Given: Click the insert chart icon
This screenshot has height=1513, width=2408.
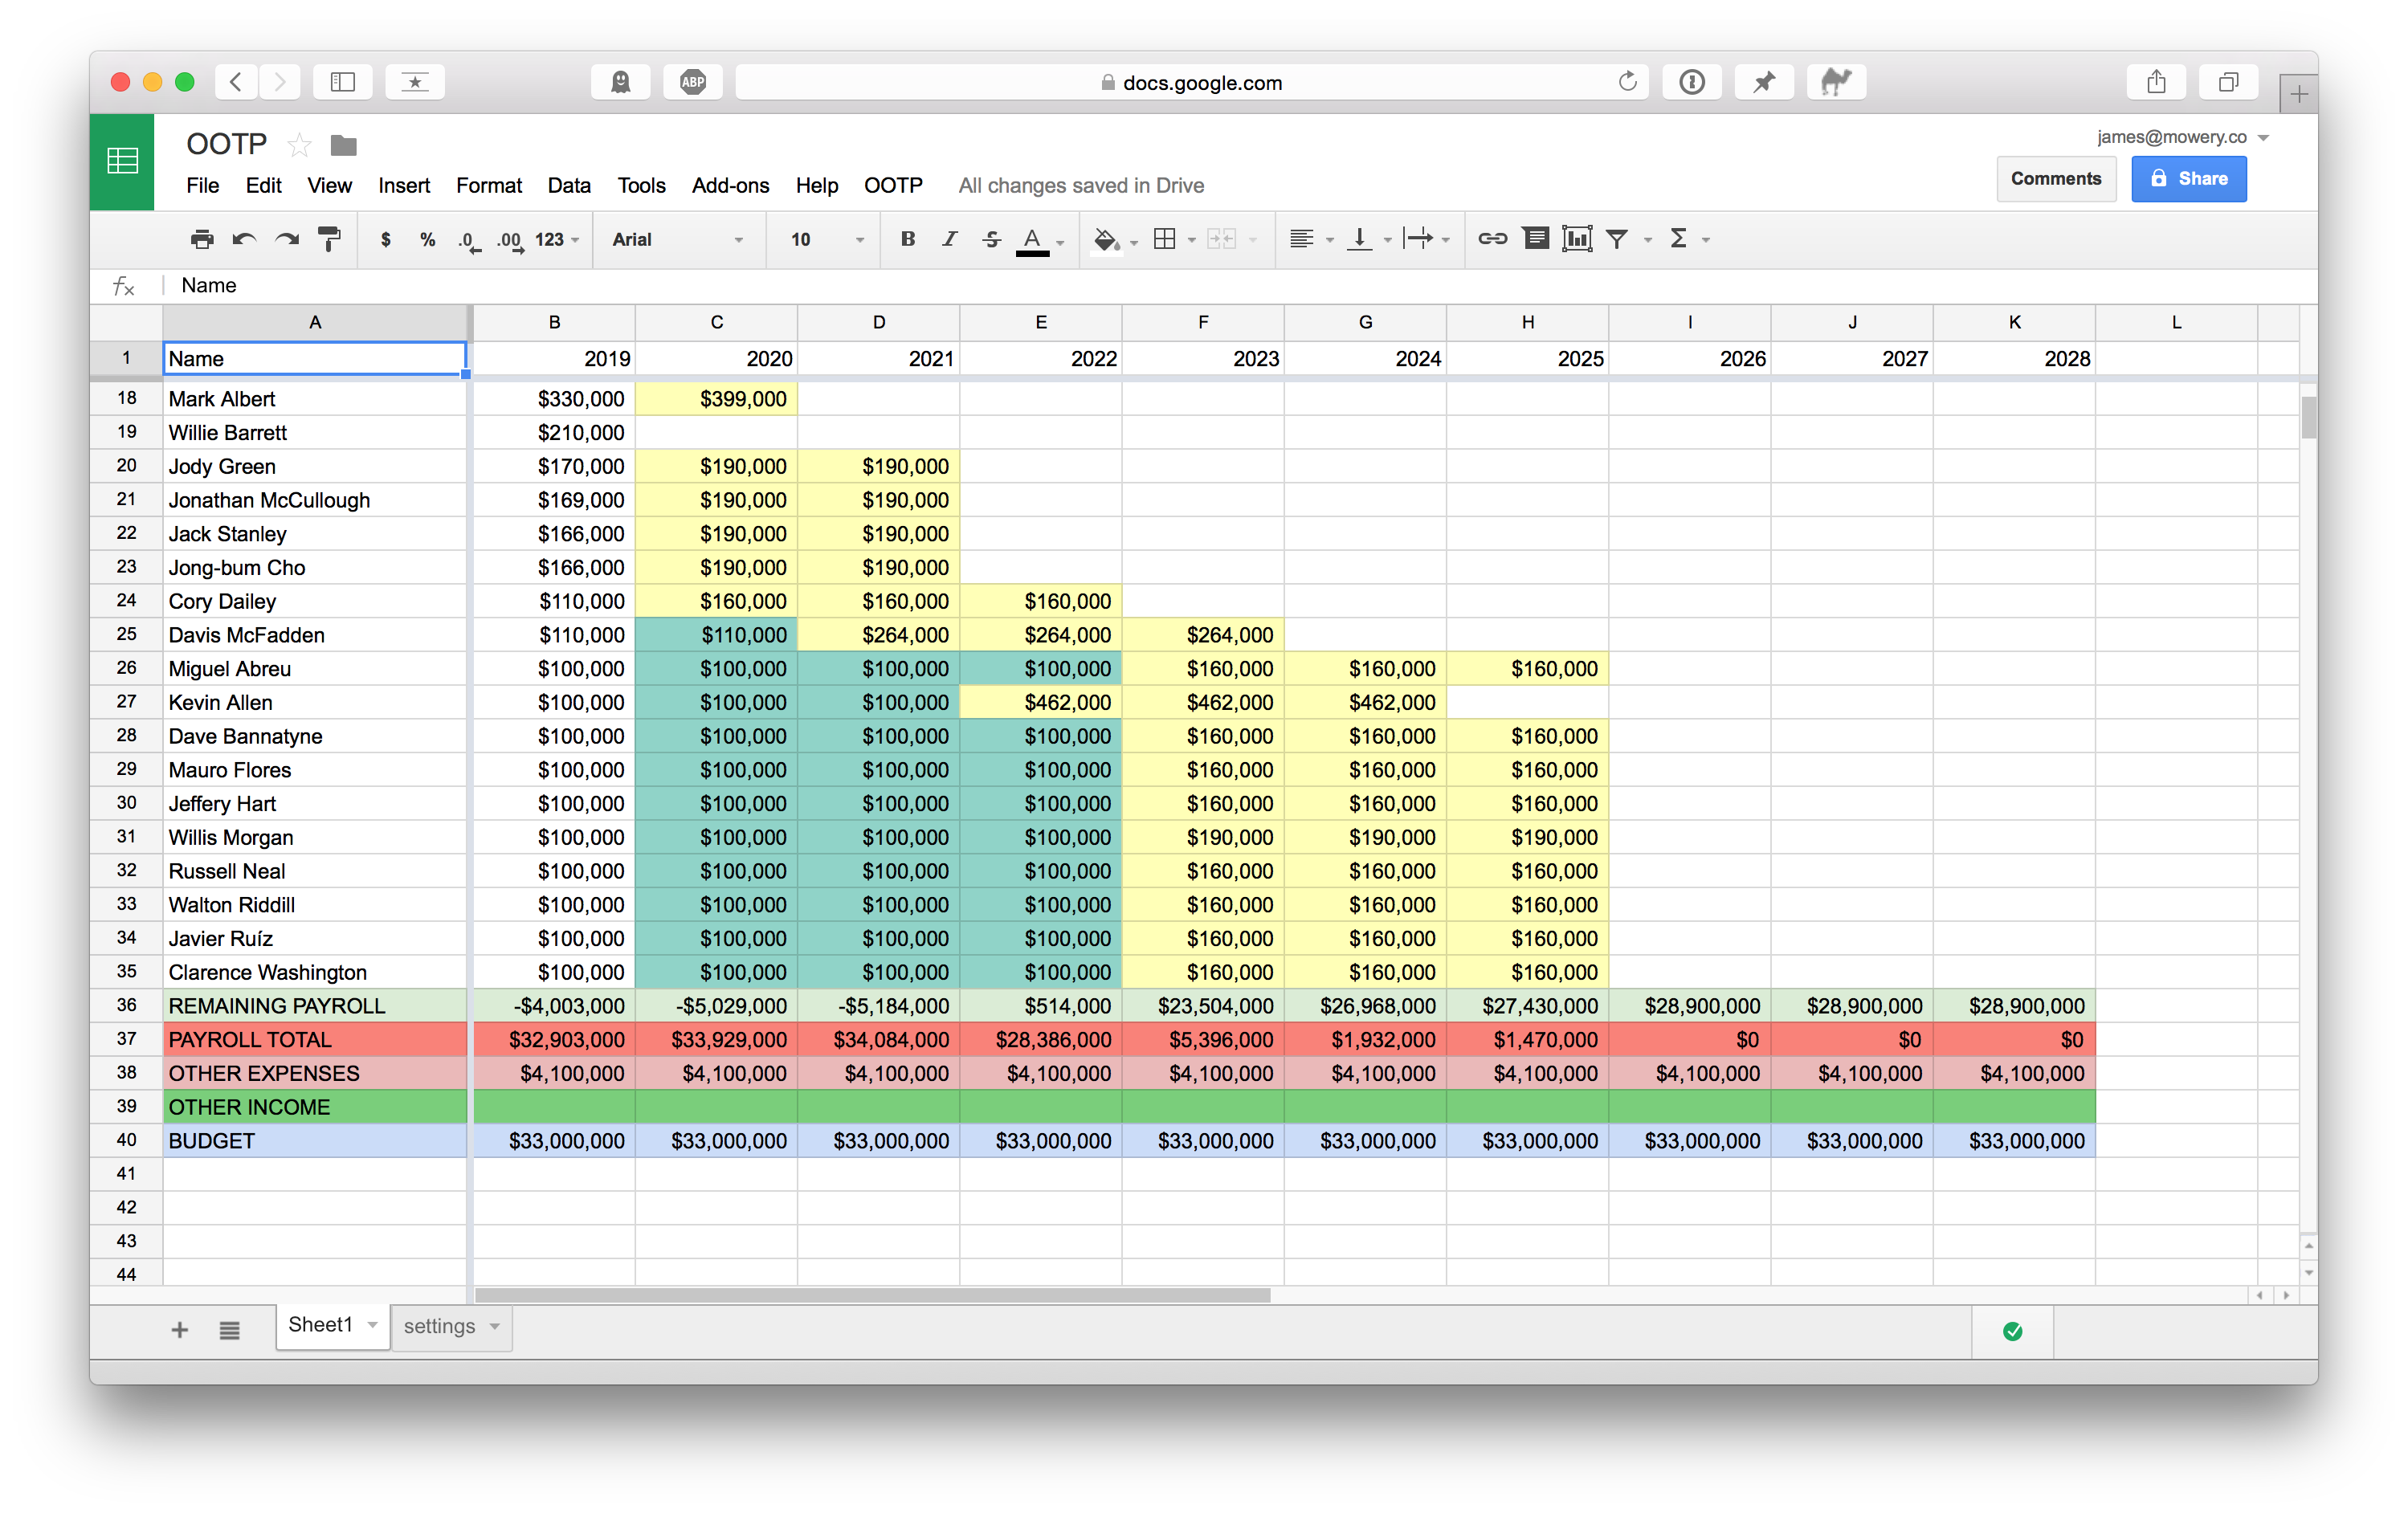Looking at the screenshot, I should click(1577, 239).
